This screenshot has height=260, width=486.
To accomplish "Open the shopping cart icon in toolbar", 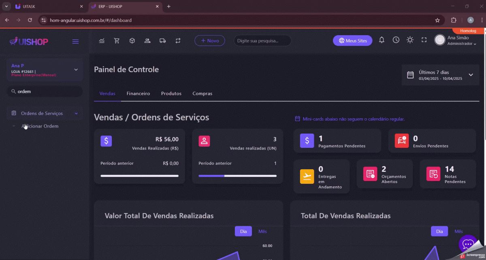I will point(117,40).
